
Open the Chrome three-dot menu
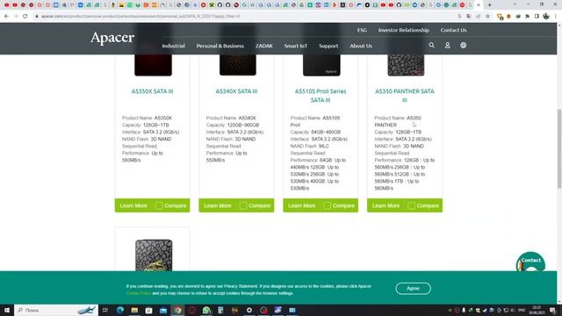click(x=556, y=16)
